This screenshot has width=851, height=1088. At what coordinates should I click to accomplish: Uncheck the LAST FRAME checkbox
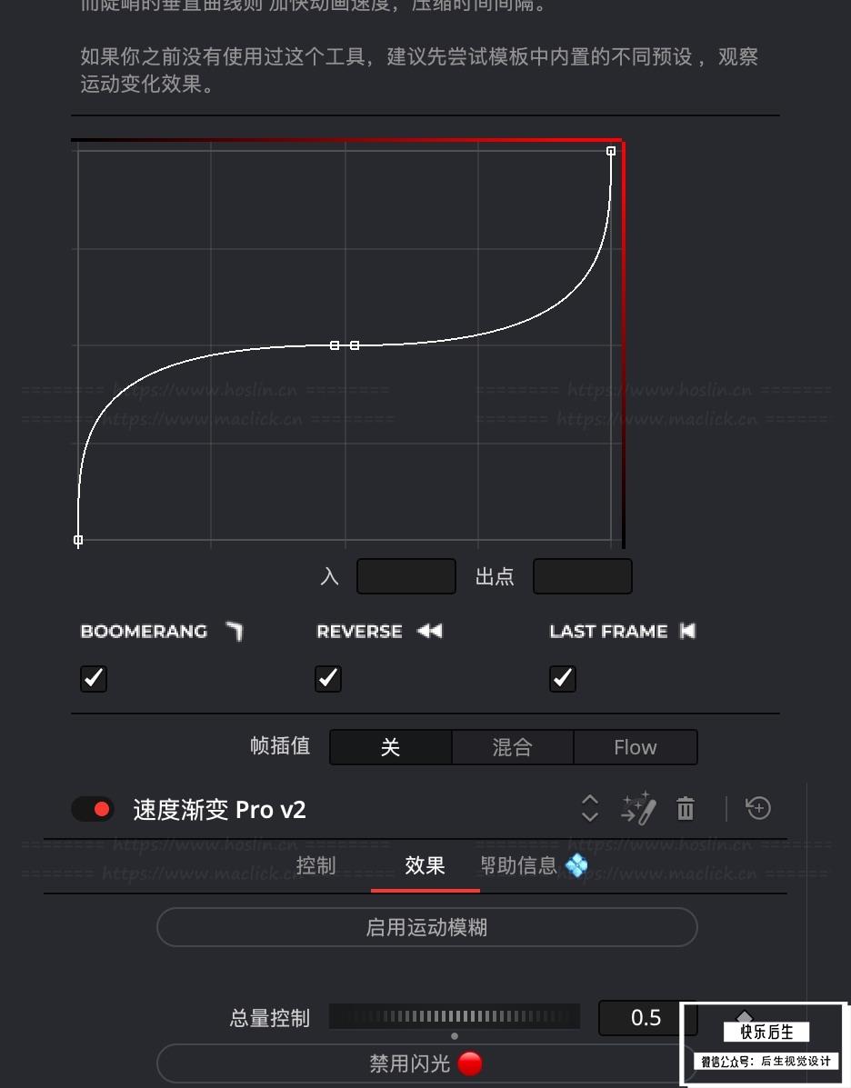562,678
